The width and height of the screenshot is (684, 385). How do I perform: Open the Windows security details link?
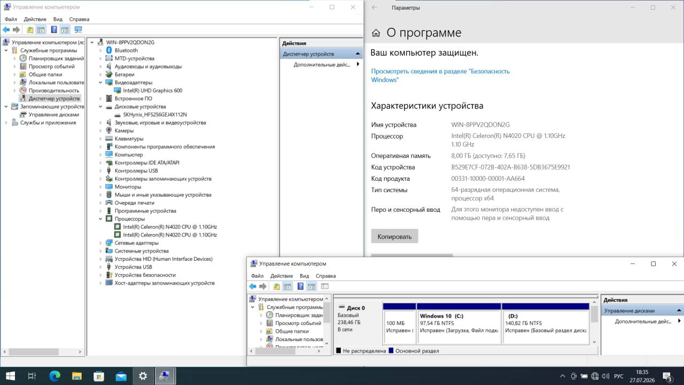point(440,75)
